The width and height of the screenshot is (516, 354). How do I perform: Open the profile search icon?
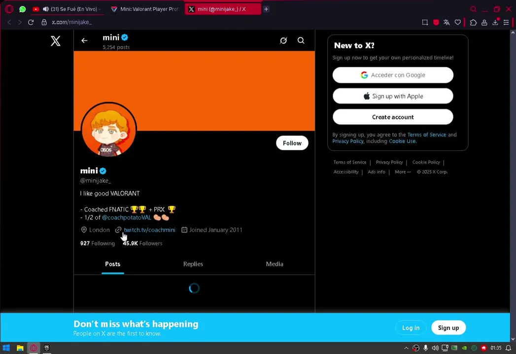[x=301, y=40]
